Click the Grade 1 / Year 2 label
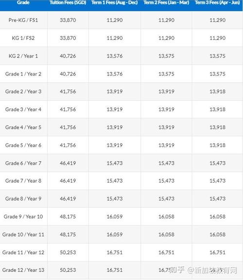Screen dimensions: 243x280 click(23, 74)
